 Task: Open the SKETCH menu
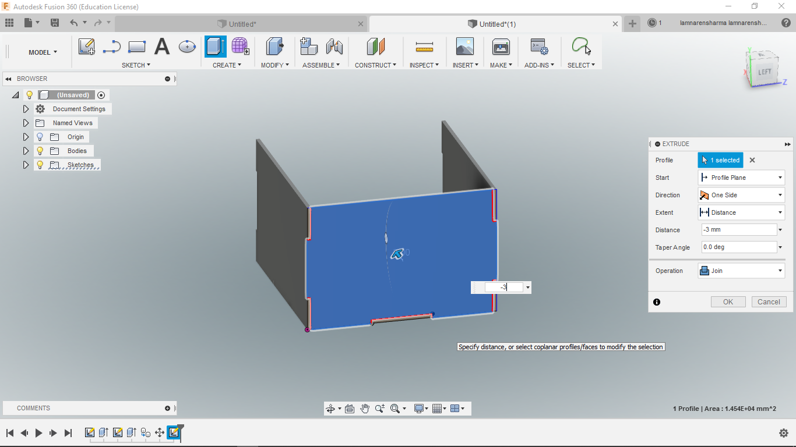[136, 65]
